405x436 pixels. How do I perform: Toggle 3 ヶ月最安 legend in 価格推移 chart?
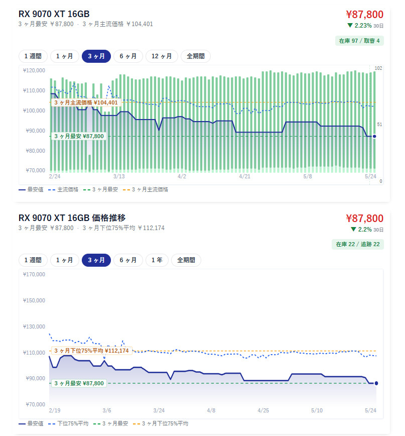111,423
